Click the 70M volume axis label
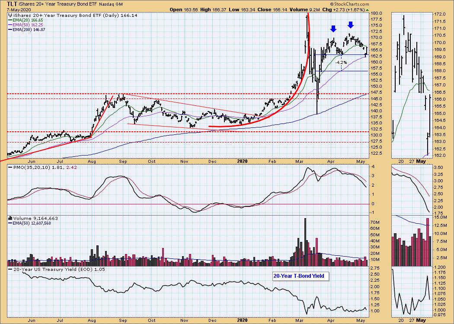 (x=375, y=222)
